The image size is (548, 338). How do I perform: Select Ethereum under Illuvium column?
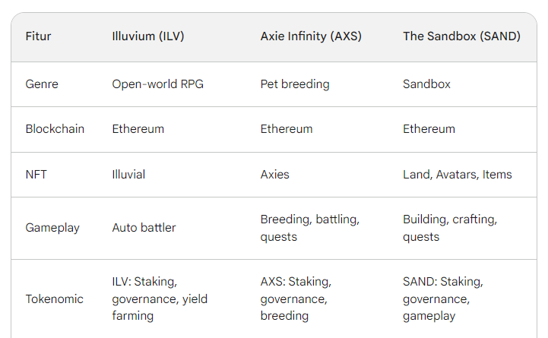(138, 129)
